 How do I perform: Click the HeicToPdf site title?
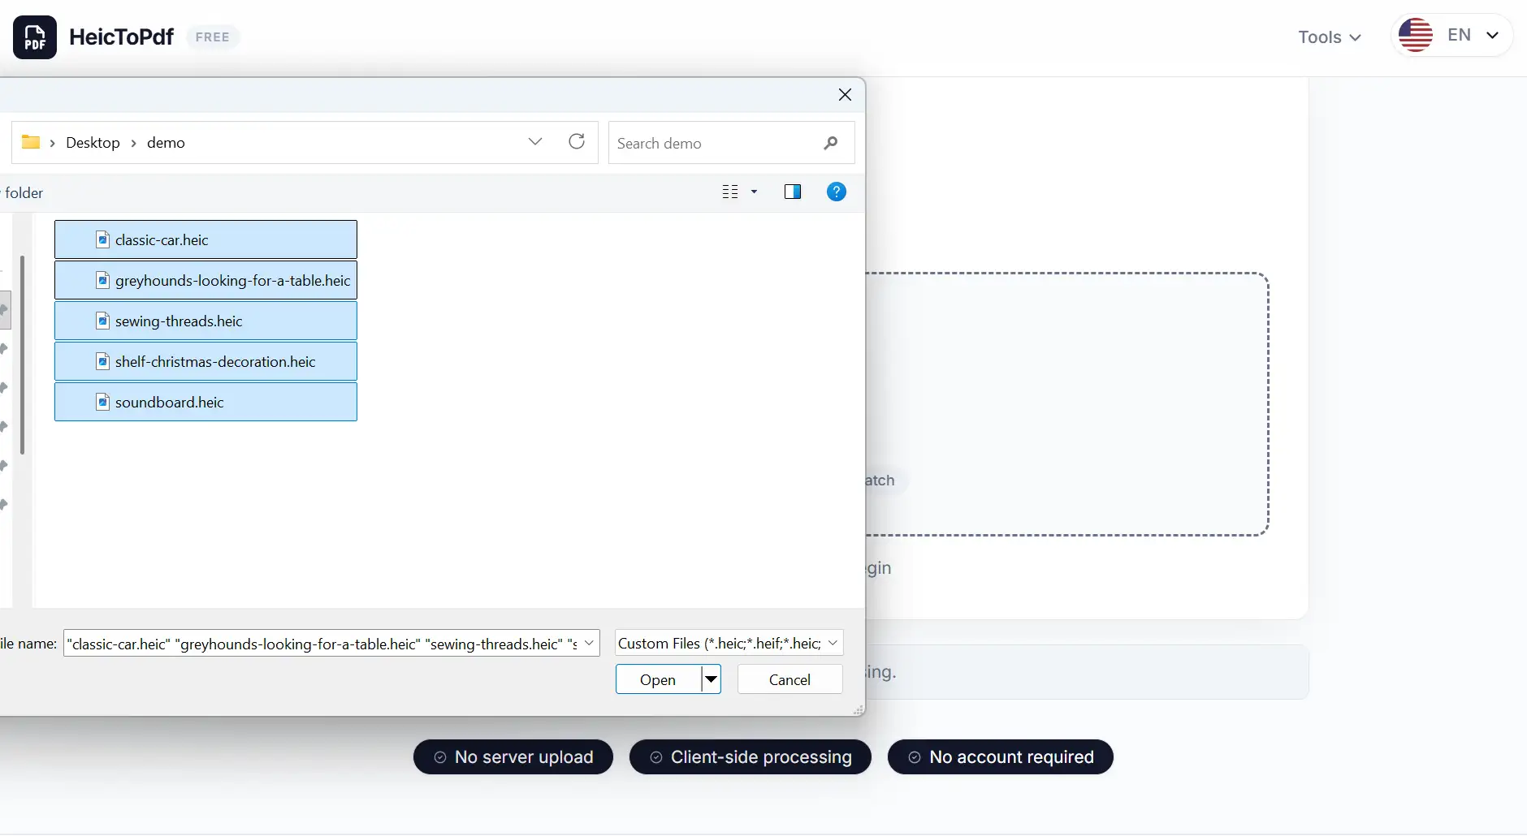(x=122, y=37)
